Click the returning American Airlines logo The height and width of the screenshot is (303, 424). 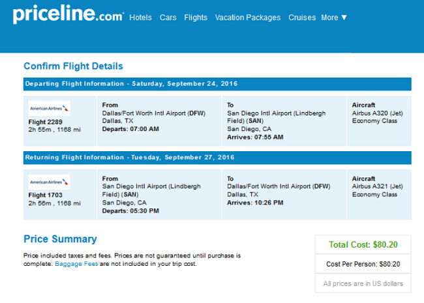pyautogui.click(x=49, y=181)
